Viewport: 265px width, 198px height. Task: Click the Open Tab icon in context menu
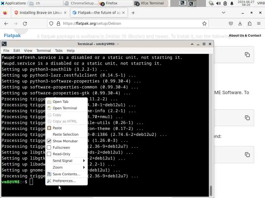49,102
